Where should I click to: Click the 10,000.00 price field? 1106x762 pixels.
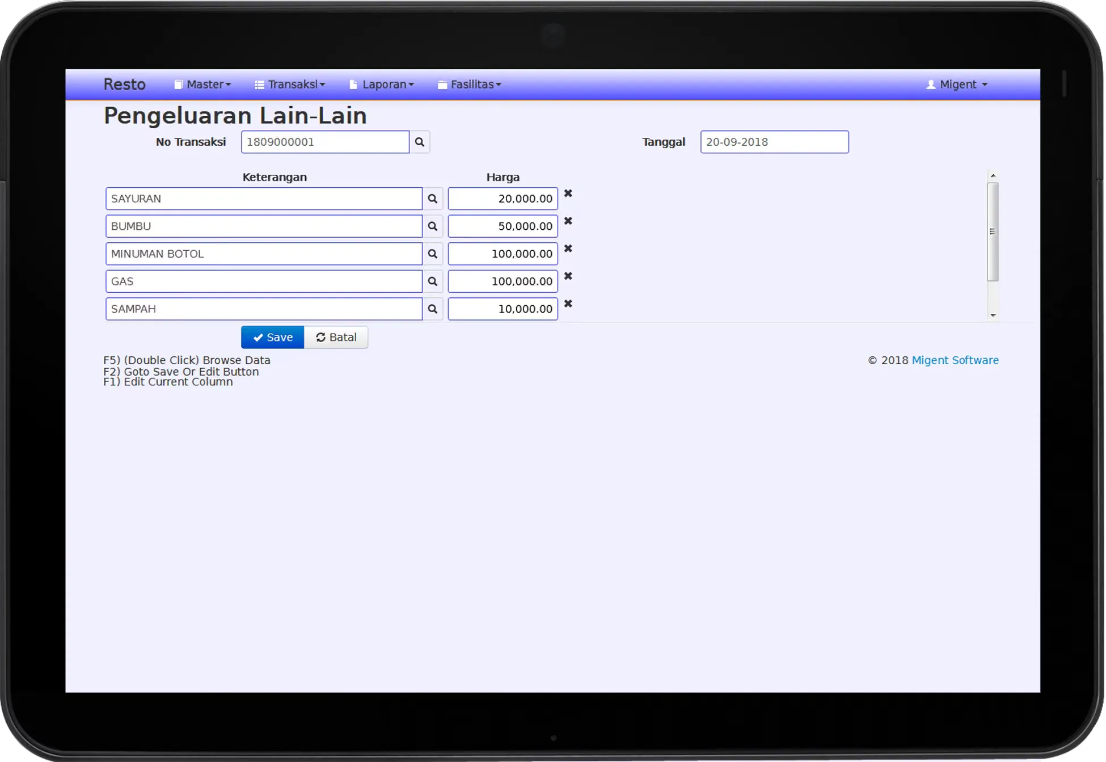503,309
